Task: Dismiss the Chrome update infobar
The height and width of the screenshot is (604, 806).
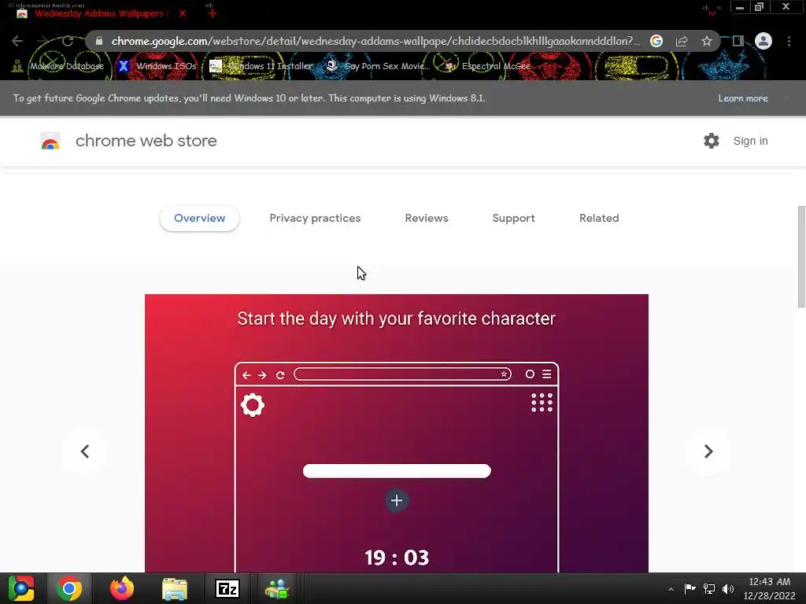Action: 787,98
